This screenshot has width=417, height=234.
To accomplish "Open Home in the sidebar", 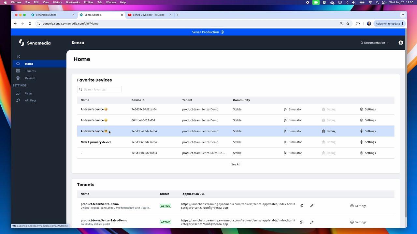I will (x=39, y=64).
